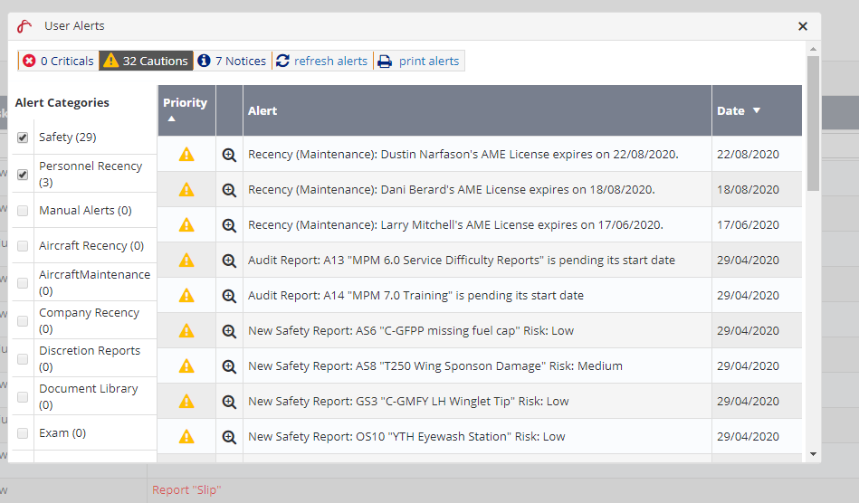The width and height of the screenshot is (859, 503).
Task: Enable the Manual Alerts checkbox
Action: [x=23, y=211]
